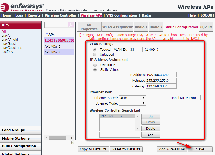Screen dimensions: 215x155
Task: Click the AP search text field
Action: tap(56, 25)
